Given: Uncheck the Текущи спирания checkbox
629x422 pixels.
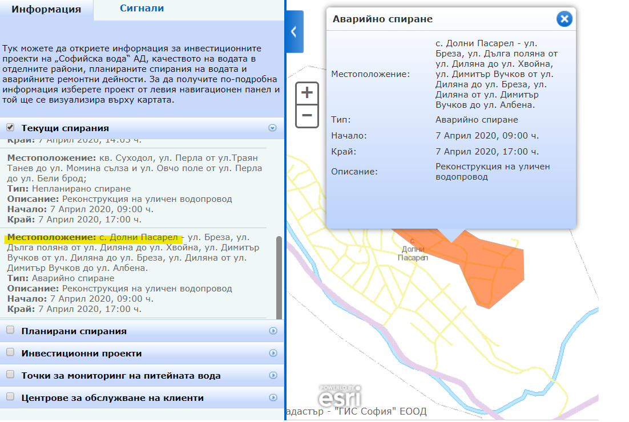Looking at the screenshot, I should pyautogui.click(x=10, y=127).
